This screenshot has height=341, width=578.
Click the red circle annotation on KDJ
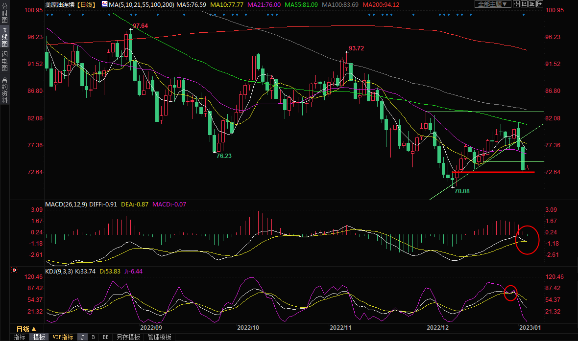pos(510,293)
